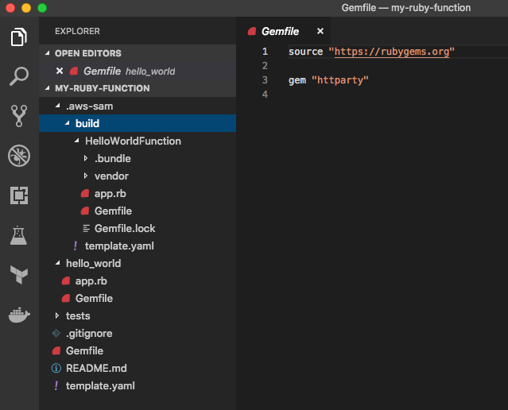Collapse the MY-RUBY-FUNCTION section
The image size is (508, 410).
[x=48, y=88]
